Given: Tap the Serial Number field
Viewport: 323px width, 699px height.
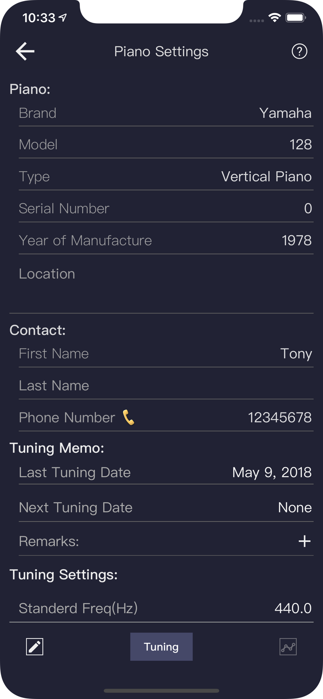Looking at the screenshot, I should tap(166, 209).
